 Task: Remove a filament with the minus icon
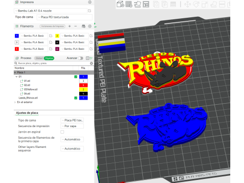click(76, 26)
